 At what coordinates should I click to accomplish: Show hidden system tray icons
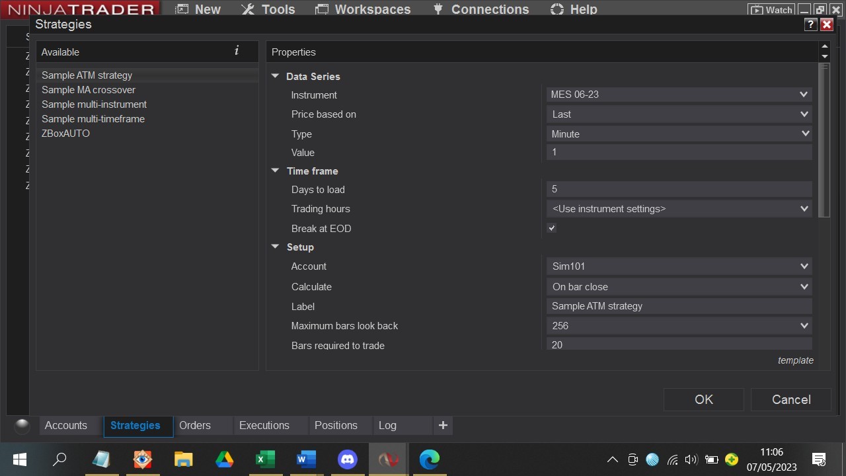click(x=613, y=459)
